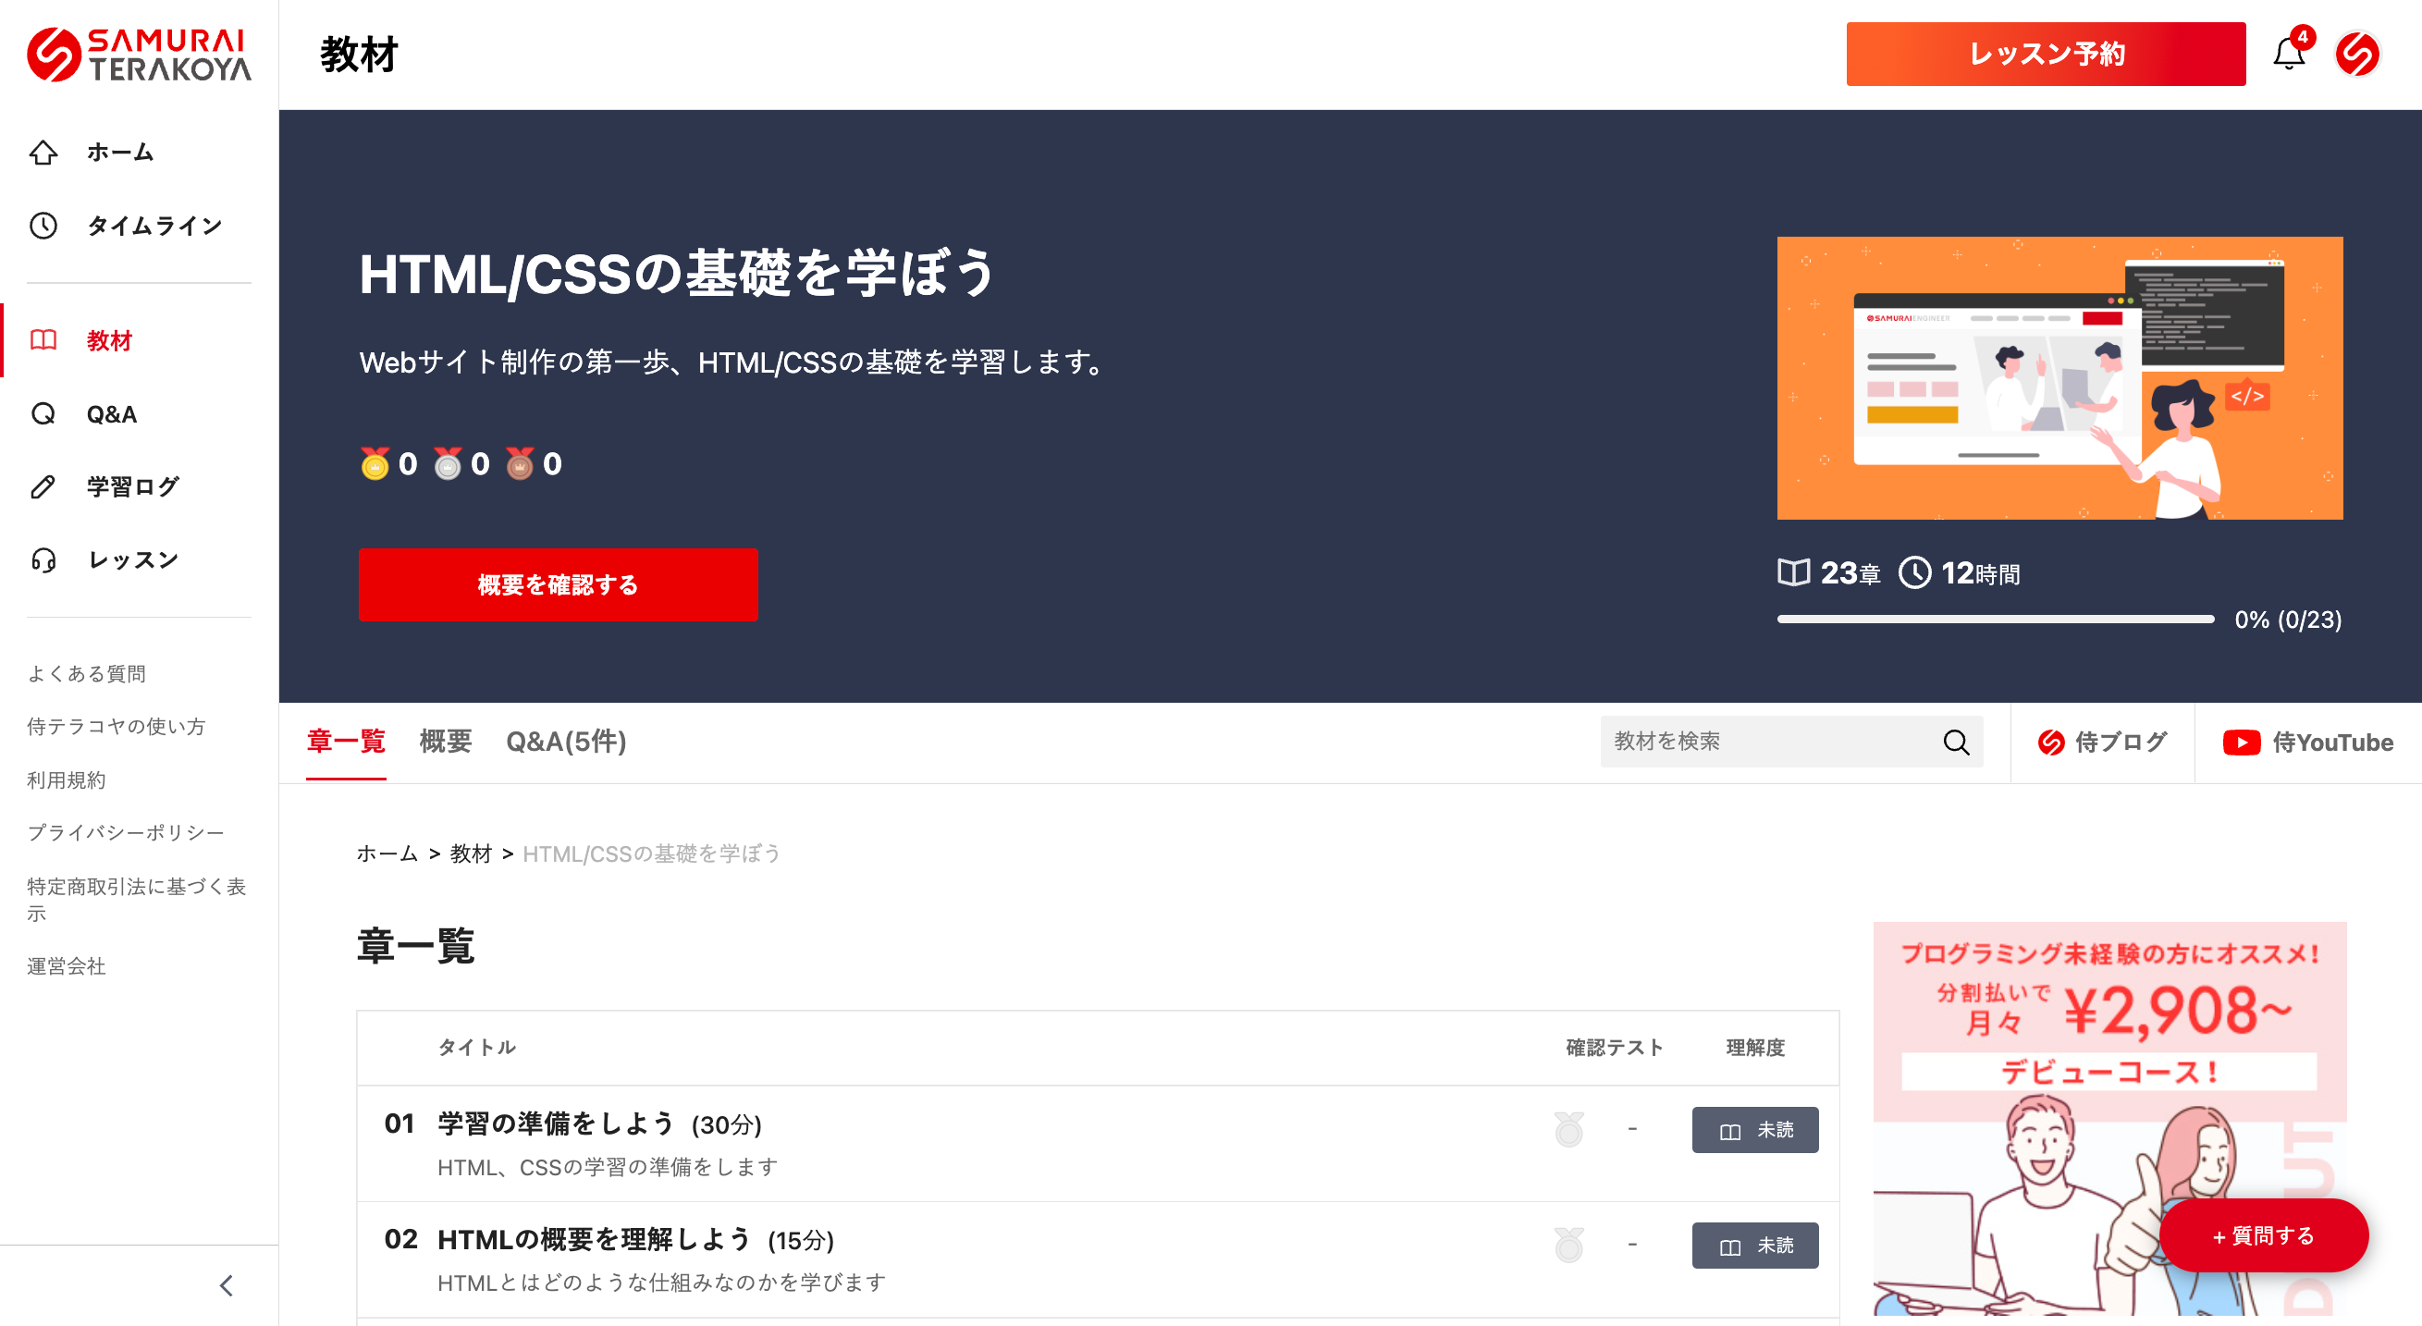This screenshot has width=2422, height=1326.
Task: Click the + 質問する floating button
Action: pyautogui.click(x=2263, y=1235)
